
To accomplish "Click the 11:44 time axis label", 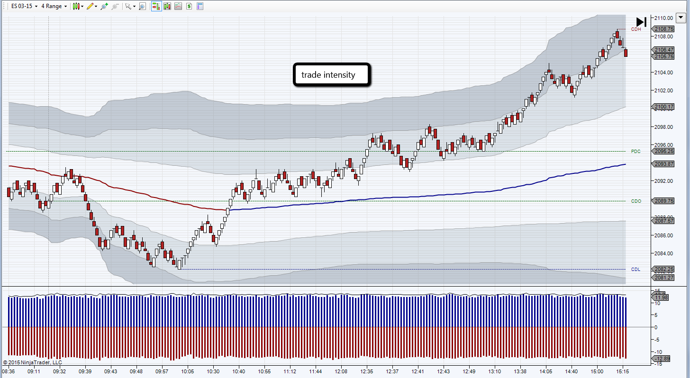I will click(316, 372).
